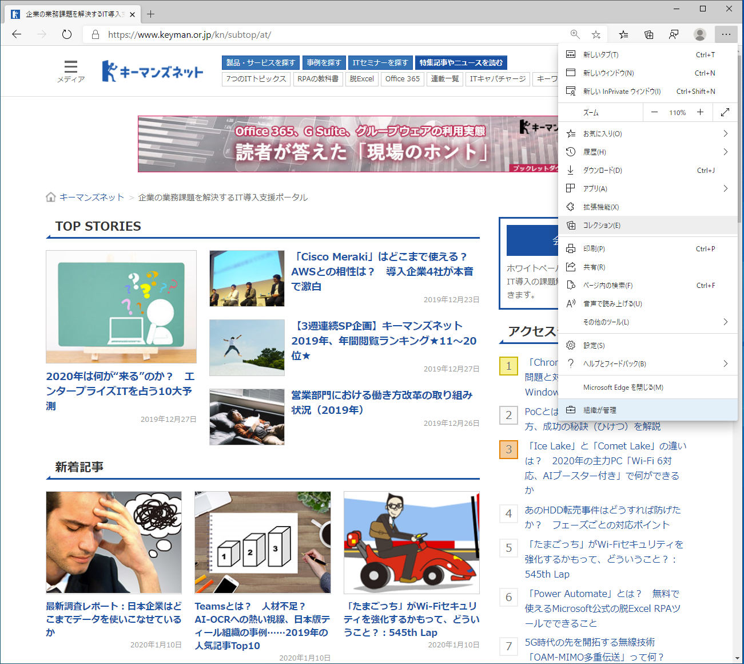Open 設定(S) with the gear icon
This screenshot has height=664, width=744.
click(647, 346)
